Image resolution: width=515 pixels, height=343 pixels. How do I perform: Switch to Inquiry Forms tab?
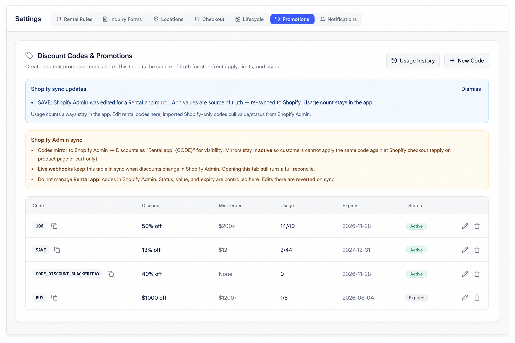pos(122,19)
